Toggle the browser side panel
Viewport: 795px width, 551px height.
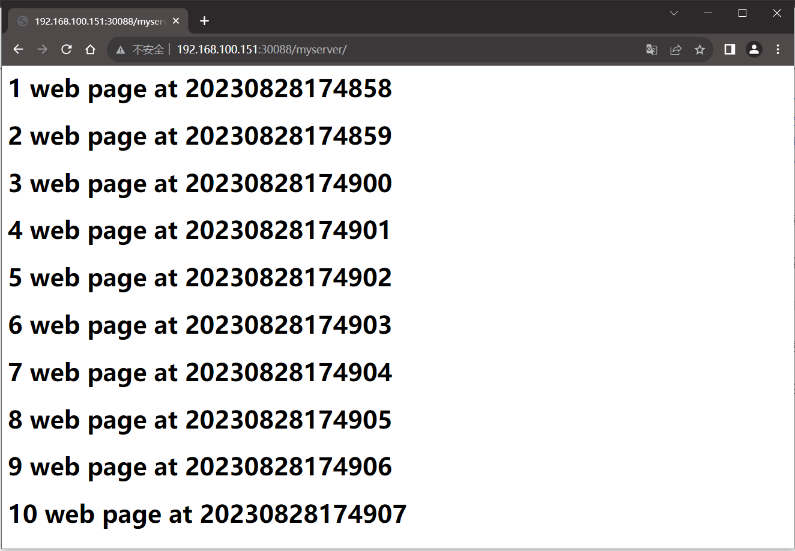730,50
